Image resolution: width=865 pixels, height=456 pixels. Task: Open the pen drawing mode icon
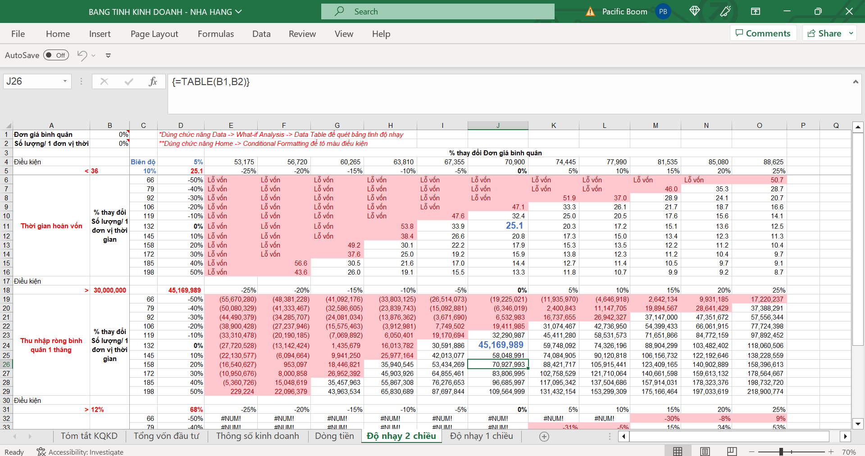point(725,11)
